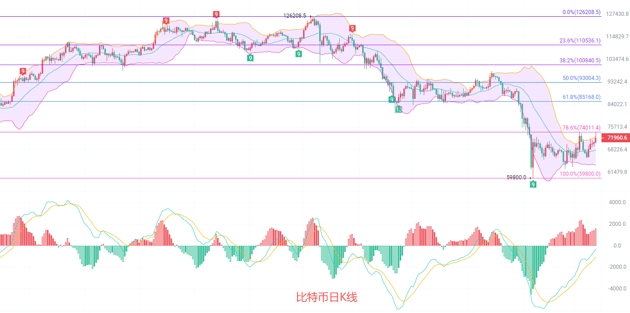Click the 78.6%(74011.4) Fibonacci level label
The height and width of the screenshot is (313, 630).
pyautogui.click(x=581, y=127)
